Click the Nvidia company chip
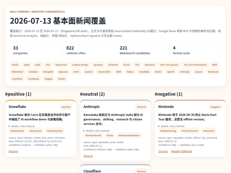The width and height of the screenshot is (231, 173). [x=15, y=65]
